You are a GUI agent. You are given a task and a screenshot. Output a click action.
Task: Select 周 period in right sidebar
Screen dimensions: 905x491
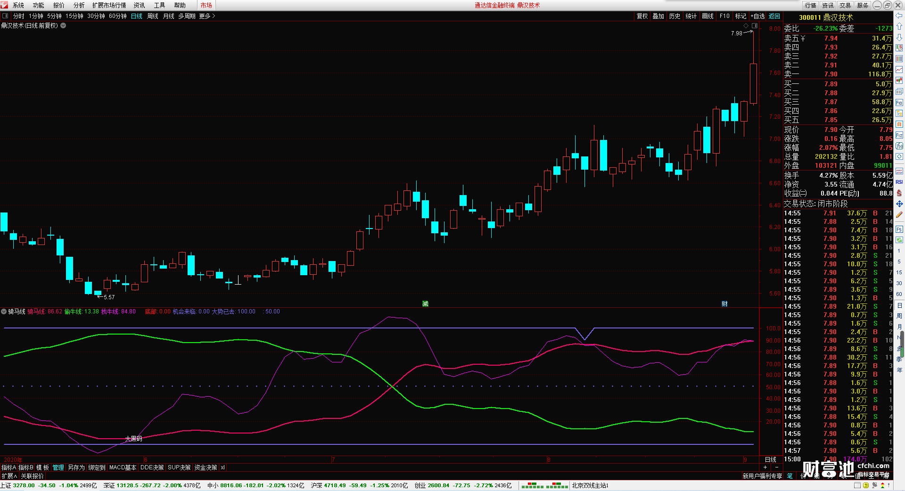[x=899, y=316]
